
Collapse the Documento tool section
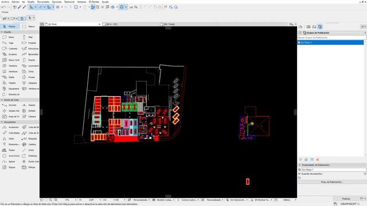pos(2,122)
